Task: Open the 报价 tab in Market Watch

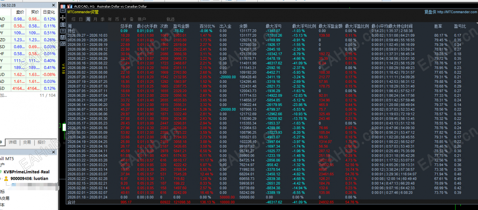Action: (41, 142)
